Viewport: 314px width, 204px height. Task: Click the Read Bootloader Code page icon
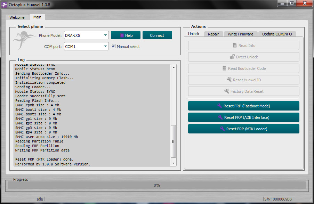pos(224,68)
